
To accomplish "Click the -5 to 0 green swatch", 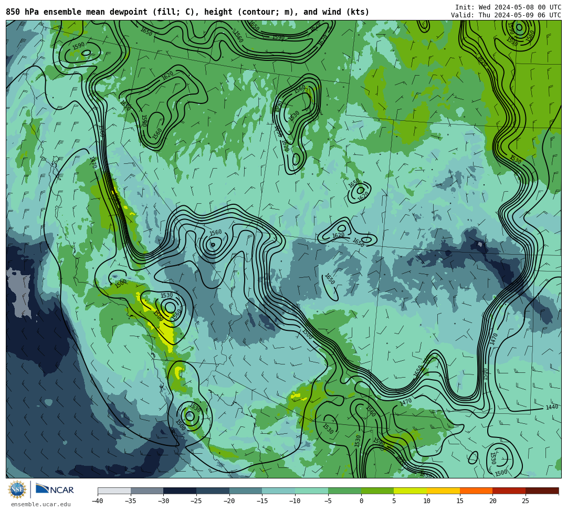I will click(344, 491).
